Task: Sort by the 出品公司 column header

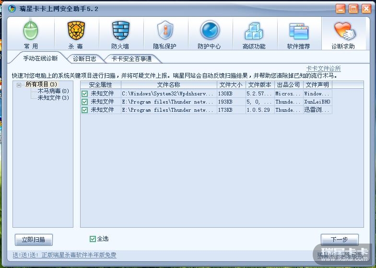Action: [289, 84]
